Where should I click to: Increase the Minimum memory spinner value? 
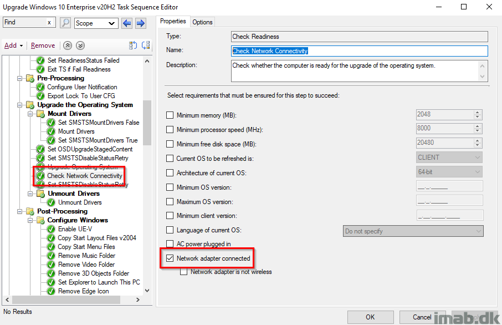478,112
